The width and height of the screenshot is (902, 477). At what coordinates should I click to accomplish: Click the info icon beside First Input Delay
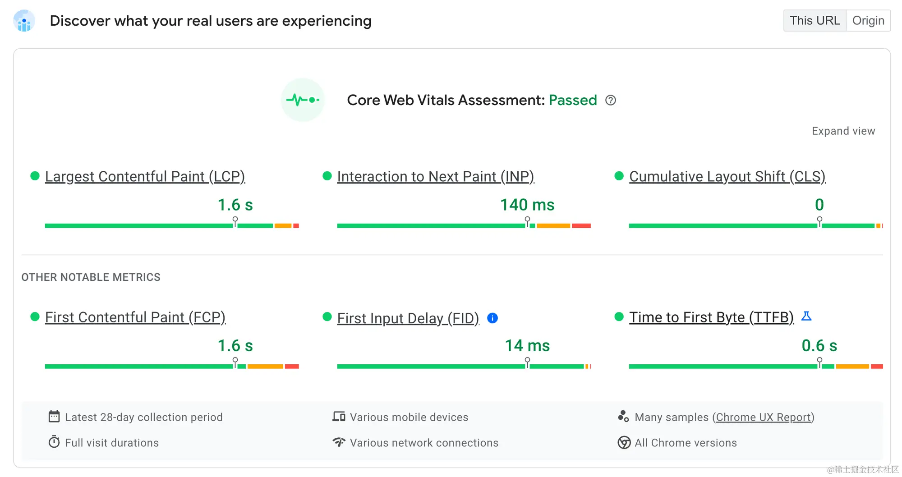point(492,318)
